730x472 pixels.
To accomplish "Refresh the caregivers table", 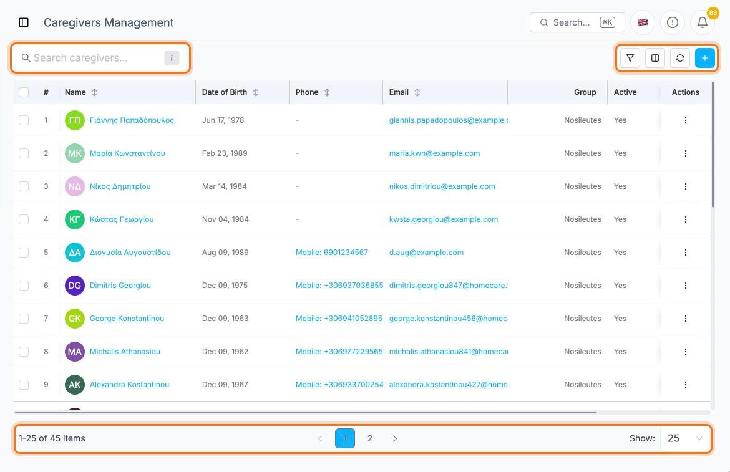I will pyautogui.click(x=680, y=58).
